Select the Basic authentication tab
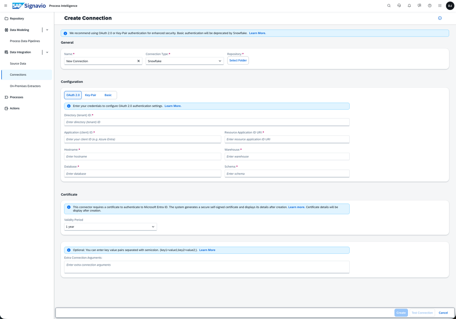Screen dimensions: 456x319 (x=108, y=95)
